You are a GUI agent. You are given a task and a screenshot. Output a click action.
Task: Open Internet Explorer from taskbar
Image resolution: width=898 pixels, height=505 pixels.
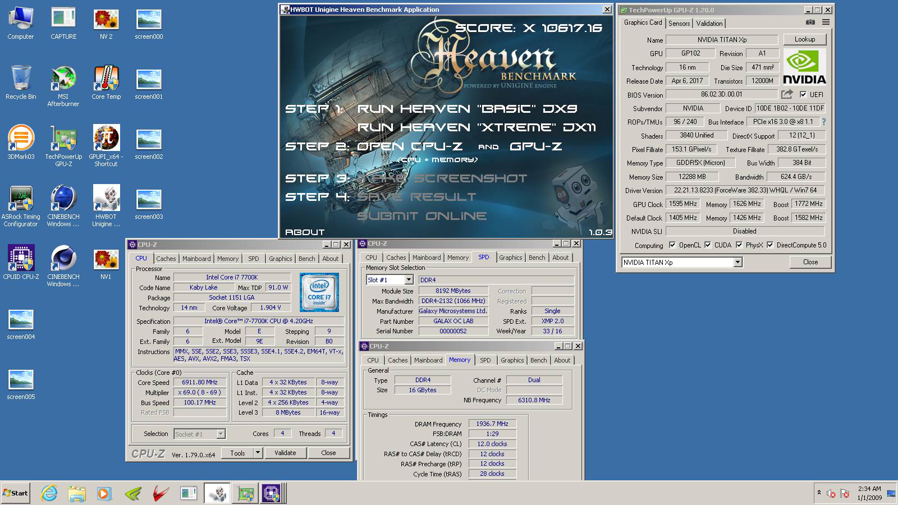point(49,493)
